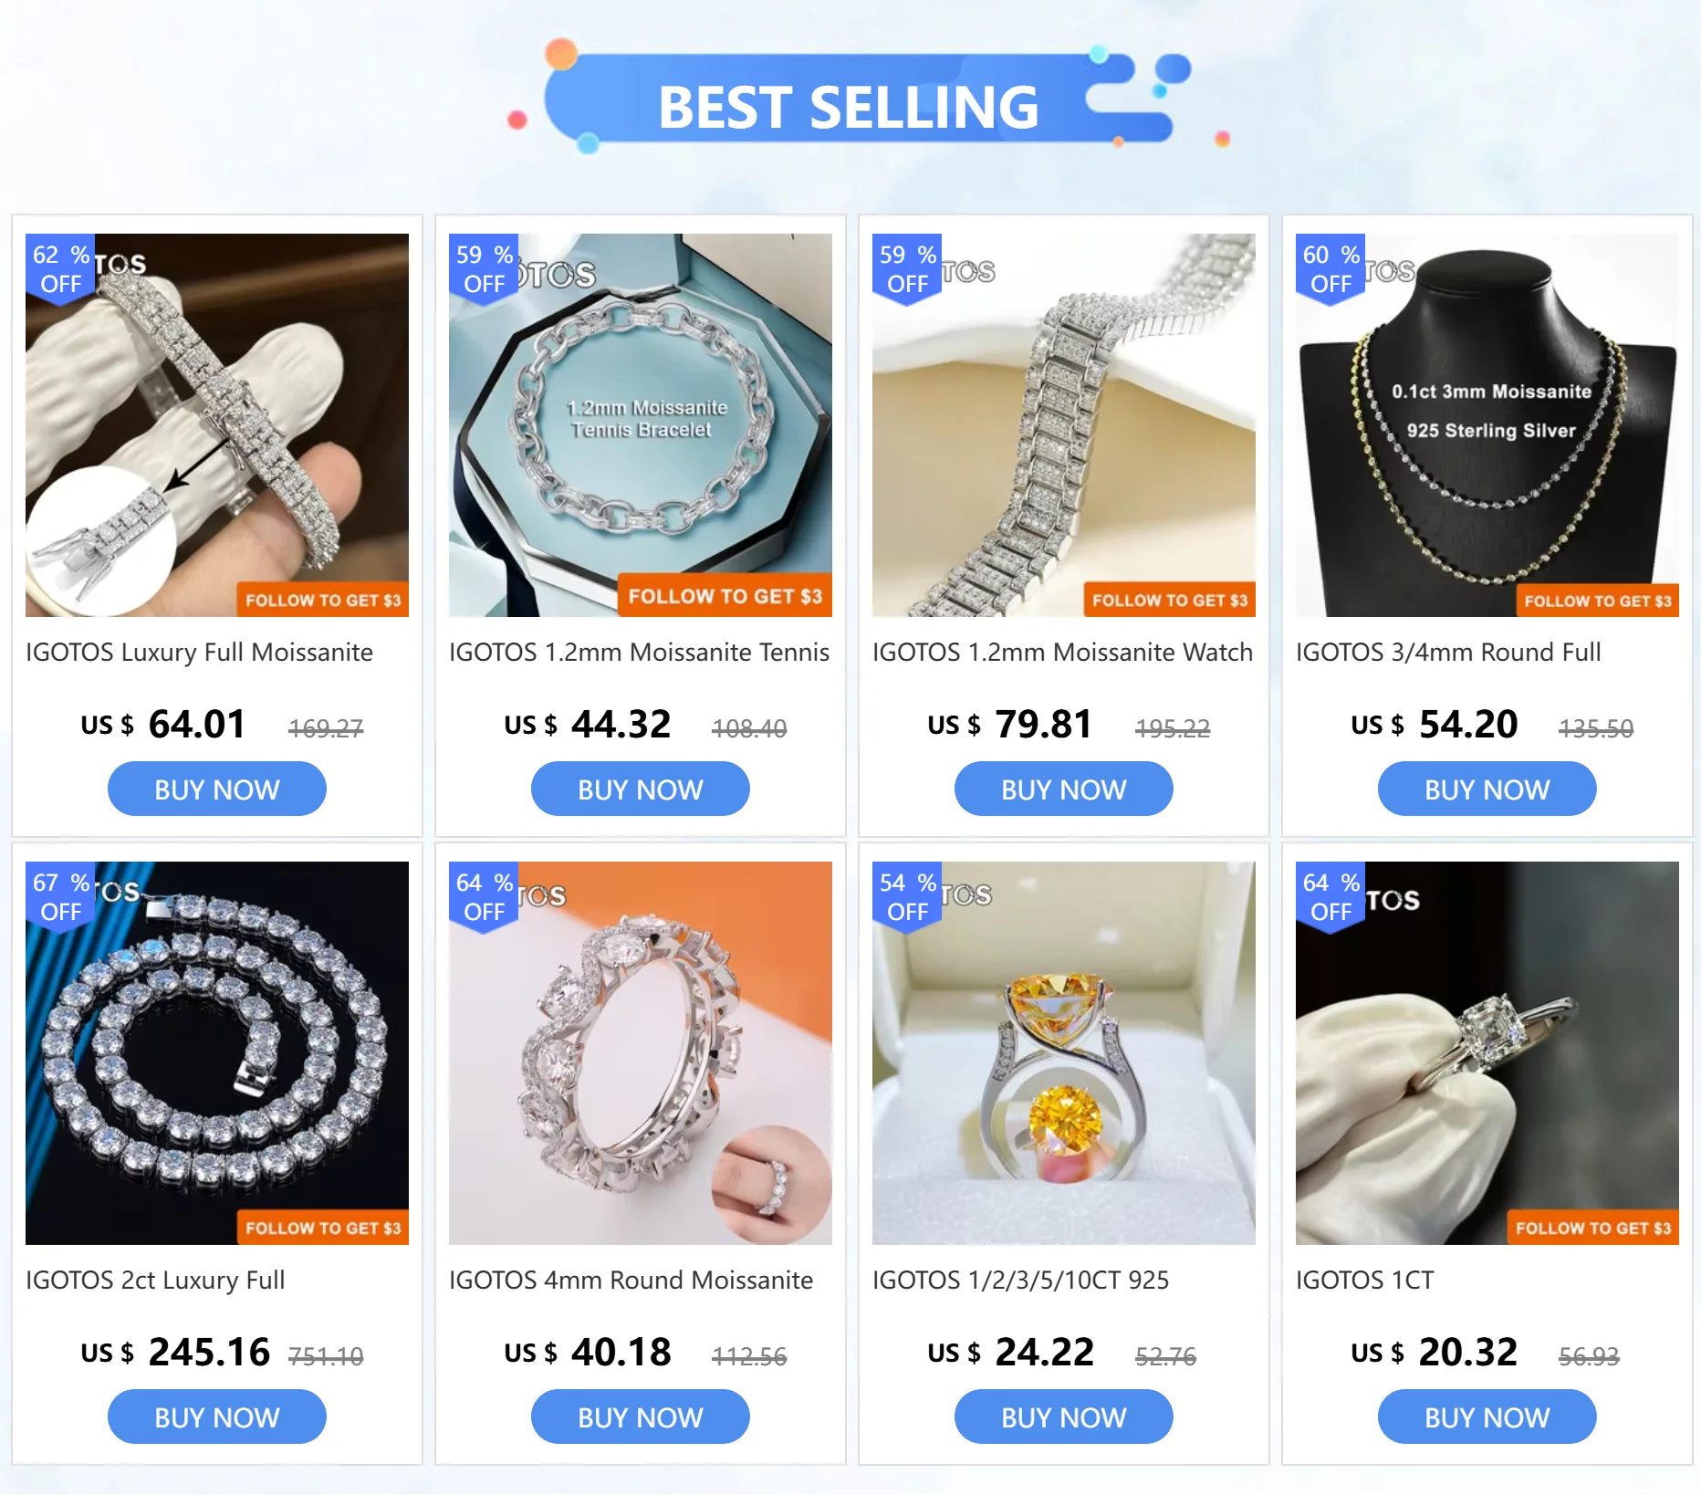Open the 4mm Round Moissanite ring image
This screenshot has width=1701, height=1495.
(x=641, y=1053)
